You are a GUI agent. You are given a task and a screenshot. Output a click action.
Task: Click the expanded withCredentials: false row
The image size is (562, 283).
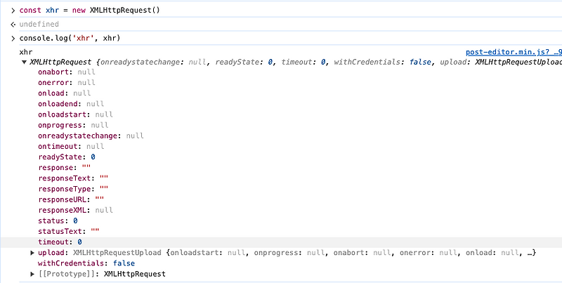click(86, 263)
